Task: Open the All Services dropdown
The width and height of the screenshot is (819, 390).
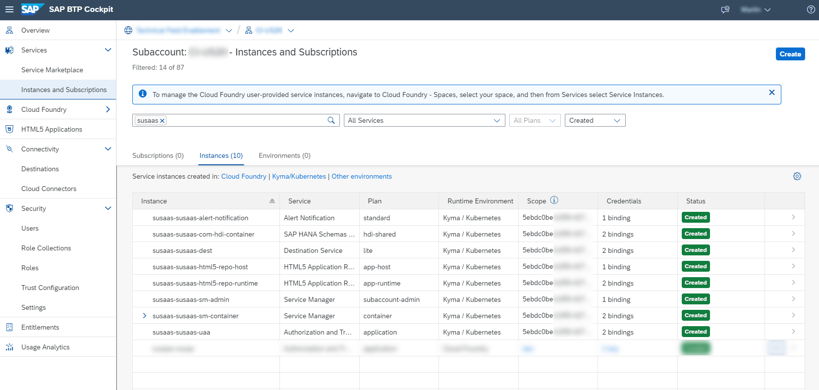Action: pyautogui.click(x=425, y=120)
